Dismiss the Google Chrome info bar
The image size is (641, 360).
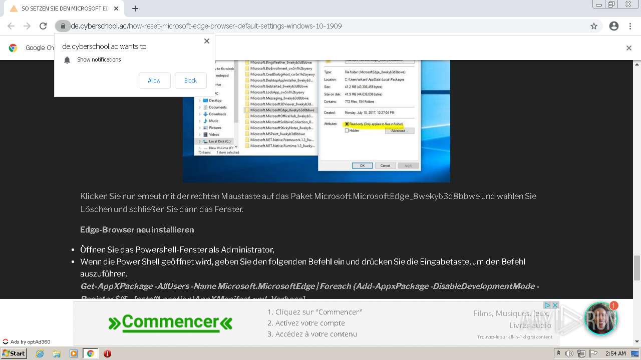point(629,48)
